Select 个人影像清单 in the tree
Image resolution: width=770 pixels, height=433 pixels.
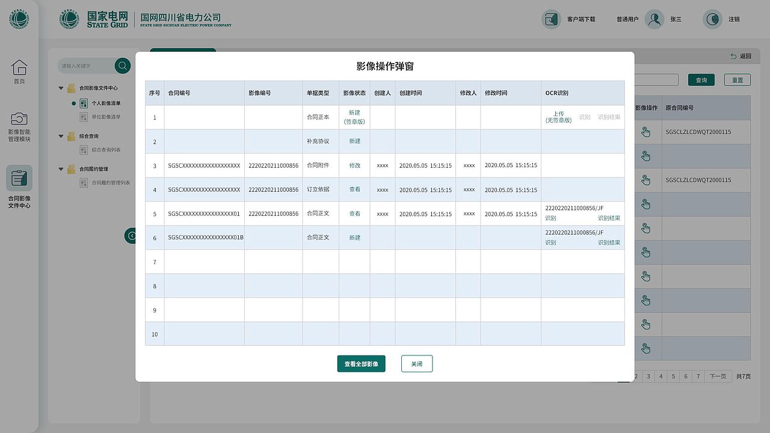point(106,103)
